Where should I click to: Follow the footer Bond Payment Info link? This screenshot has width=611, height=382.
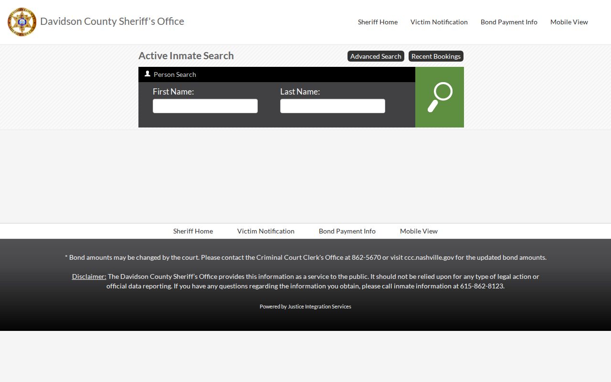[x=347, y=231]
